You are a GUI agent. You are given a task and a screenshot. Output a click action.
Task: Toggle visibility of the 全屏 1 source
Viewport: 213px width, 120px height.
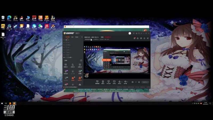click(64, 57)
